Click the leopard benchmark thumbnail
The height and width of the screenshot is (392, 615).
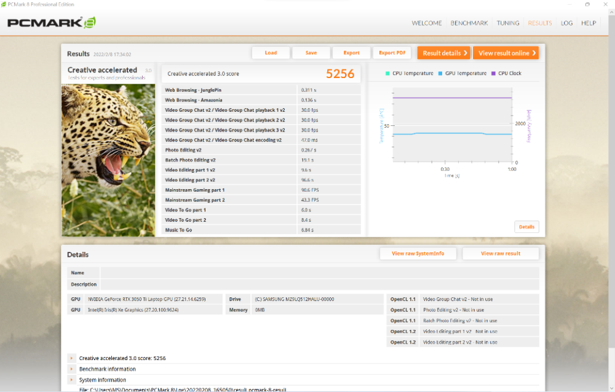click(108, 160)
